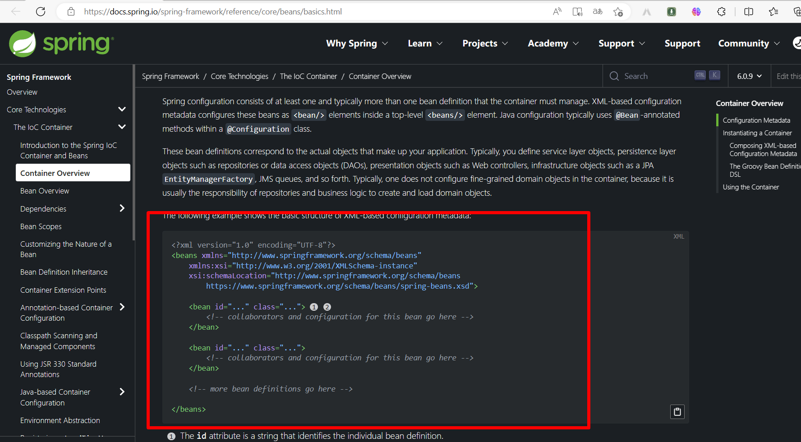Open the Community menu
Viewport: 801px width, 442px height.
(749, 43)
